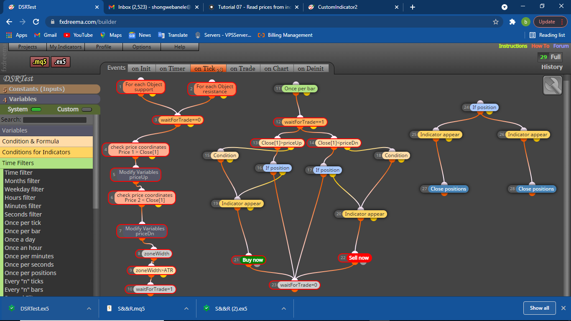
Task: Open the Instructions link
Action: tap(513, 46)
